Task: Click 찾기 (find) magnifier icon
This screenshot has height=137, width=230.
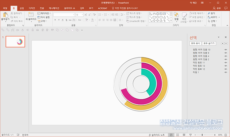Action: (x=209, y=13)
